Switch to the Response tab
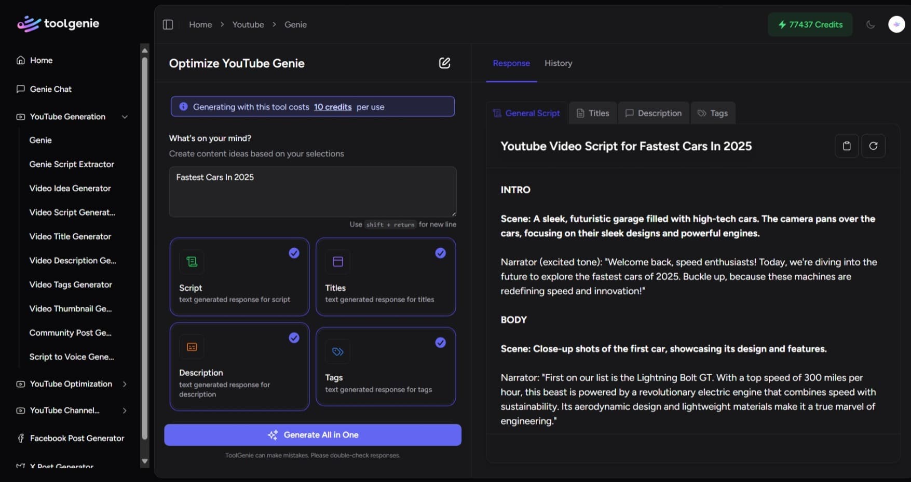This screenshot has height=482, width=911. (511, 63)
